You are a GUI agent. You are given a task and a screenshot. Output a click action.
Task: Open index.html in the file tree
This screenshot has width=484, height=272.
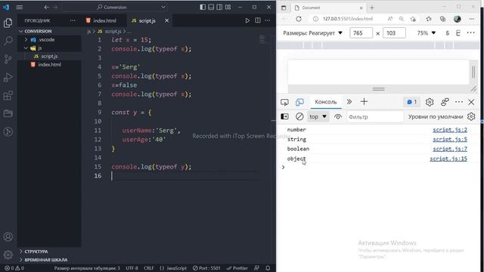click(49, 64)
